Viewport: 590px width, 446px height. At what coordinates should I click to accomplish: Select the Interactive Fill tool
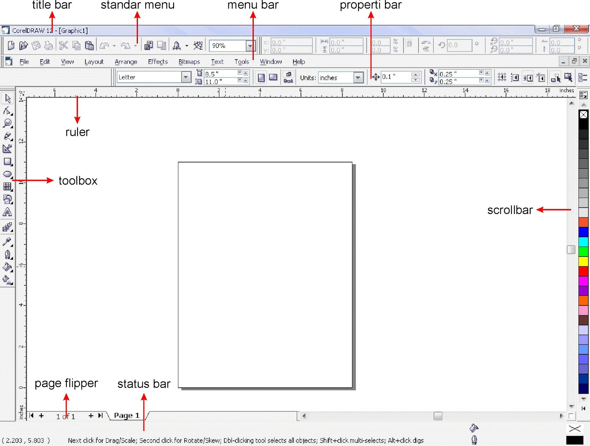(x=8, y=280)
